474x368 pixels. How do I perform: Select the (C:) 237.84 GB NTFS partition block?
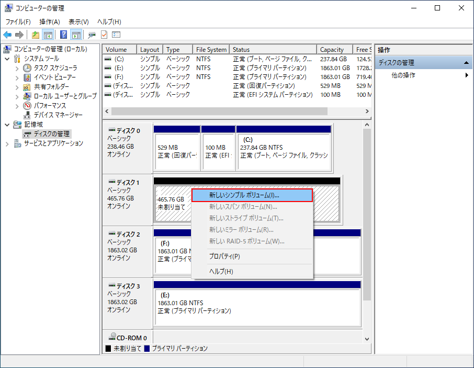[x=284, y=148]
